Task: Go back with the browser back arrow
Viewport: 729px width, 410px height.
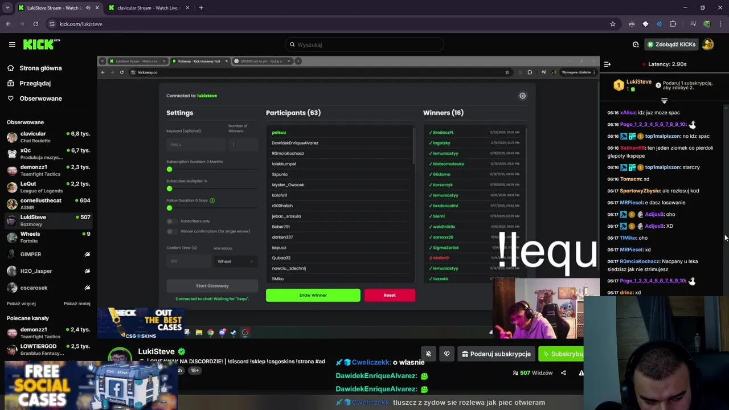Action: point(8,24)
